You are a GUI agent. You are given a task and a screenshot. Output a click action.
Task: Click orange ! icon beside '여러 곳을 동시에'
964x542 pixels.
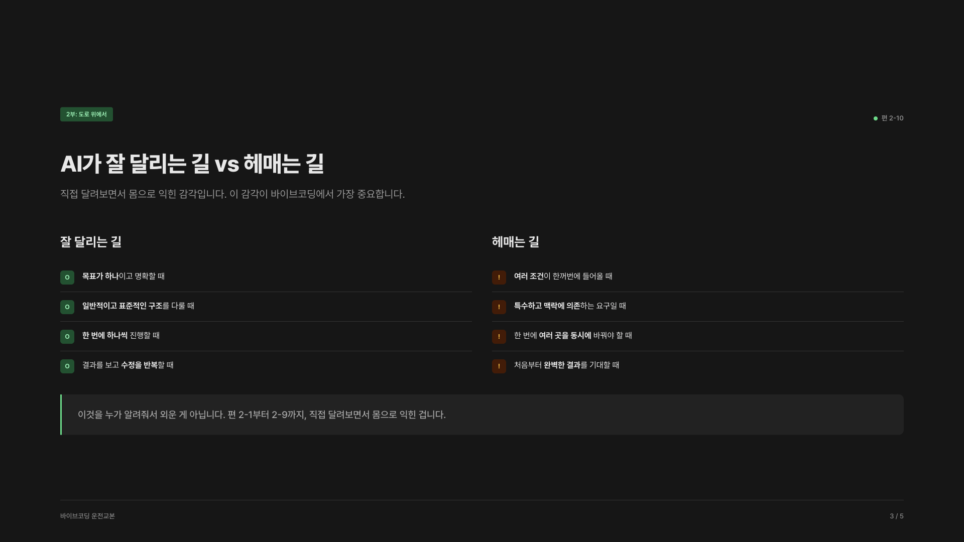[499, 337]
